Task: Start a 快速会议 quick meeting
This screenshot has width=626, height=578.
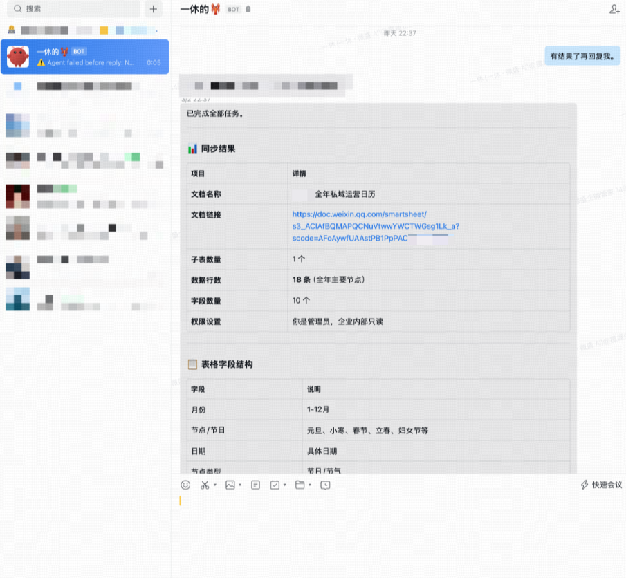Action: click(601, 485)
